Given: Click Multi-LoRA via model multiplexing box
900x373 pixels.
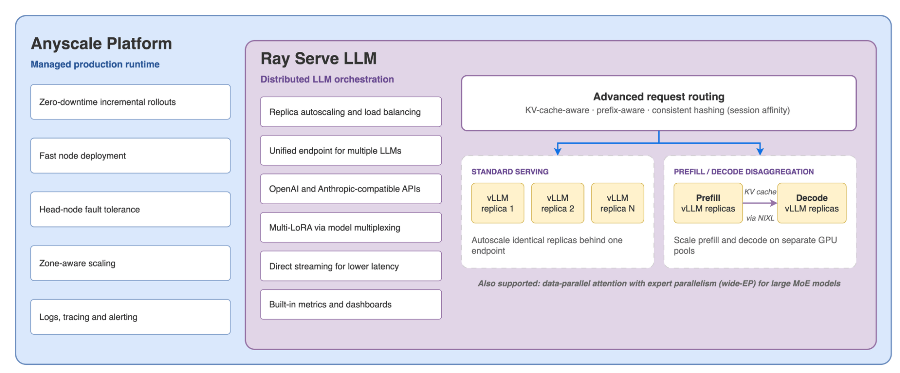Looking at the screenshot, I should (x=351, y=227).
